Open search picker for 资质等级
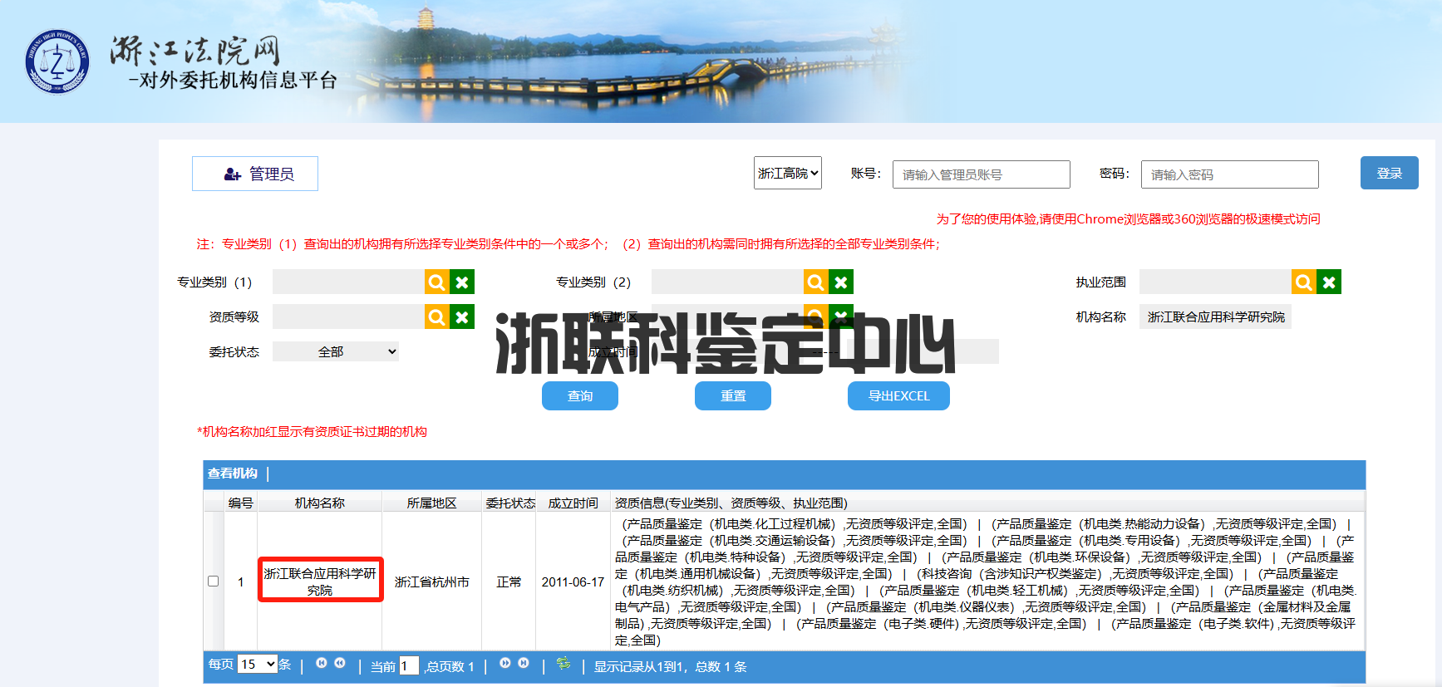Viewport: 1442px width, 687px height. click(436, 317)
